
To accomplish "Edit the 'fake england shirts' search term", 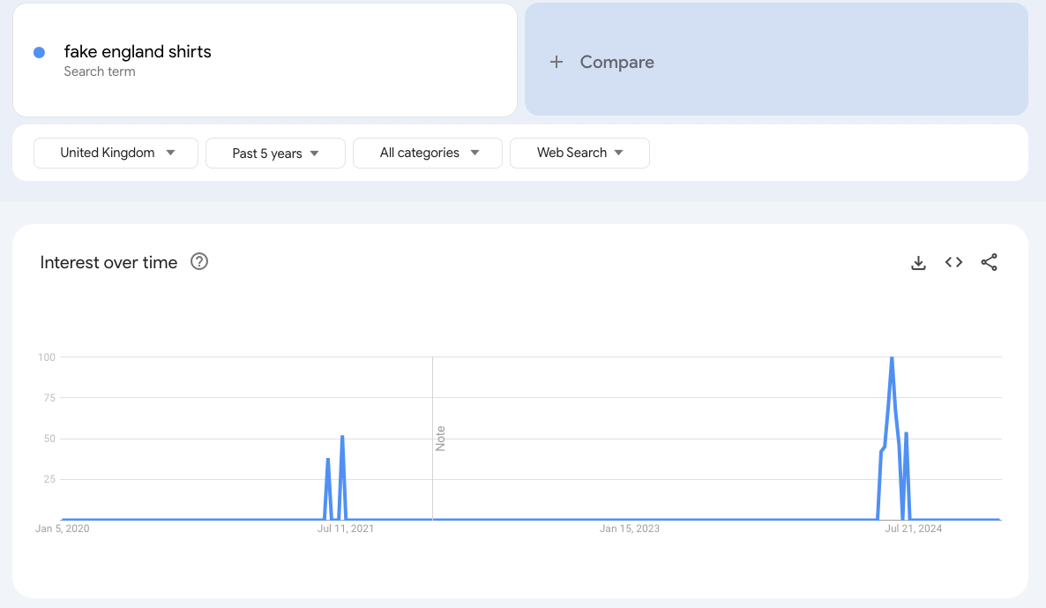I will (138, 51).
